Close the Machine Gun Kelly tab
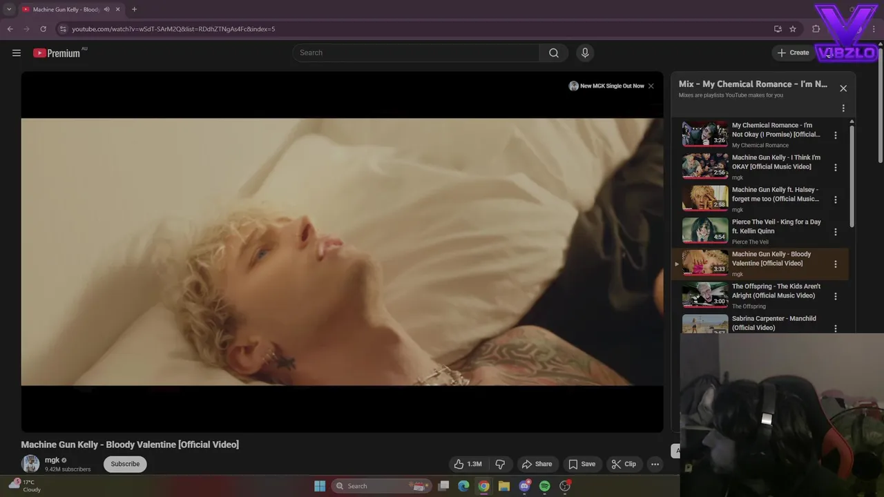This screenshot has height=497, width=884. pyautogui.click(x=118, y=10)
